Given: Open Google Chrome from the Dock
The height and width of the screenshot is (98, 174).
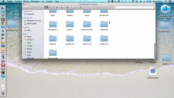Looking at the screenshot, I should pyautogui.click(x=3, y=23).
